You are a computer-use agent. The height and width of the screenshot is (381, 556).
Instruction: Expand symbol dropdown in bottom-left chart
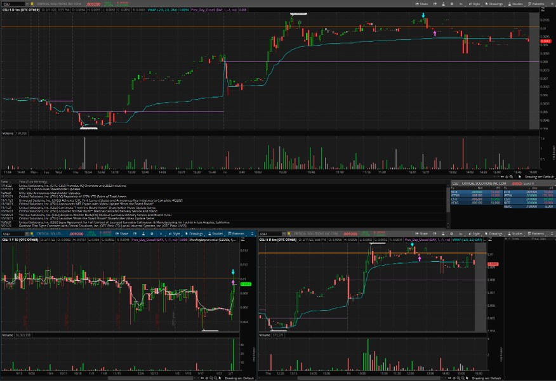pyautogui.click(x=27, y=234)
